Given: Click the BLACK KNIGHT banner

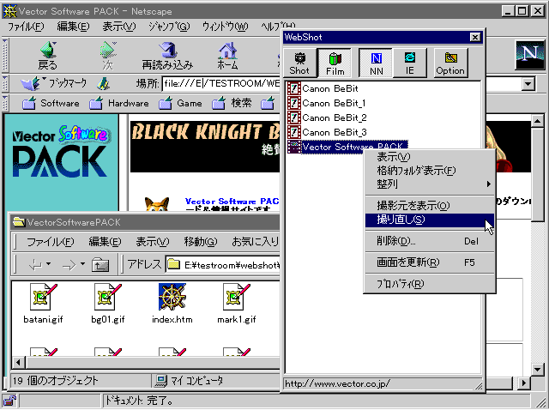Looking at the screenshot, I should click(205, 147).
